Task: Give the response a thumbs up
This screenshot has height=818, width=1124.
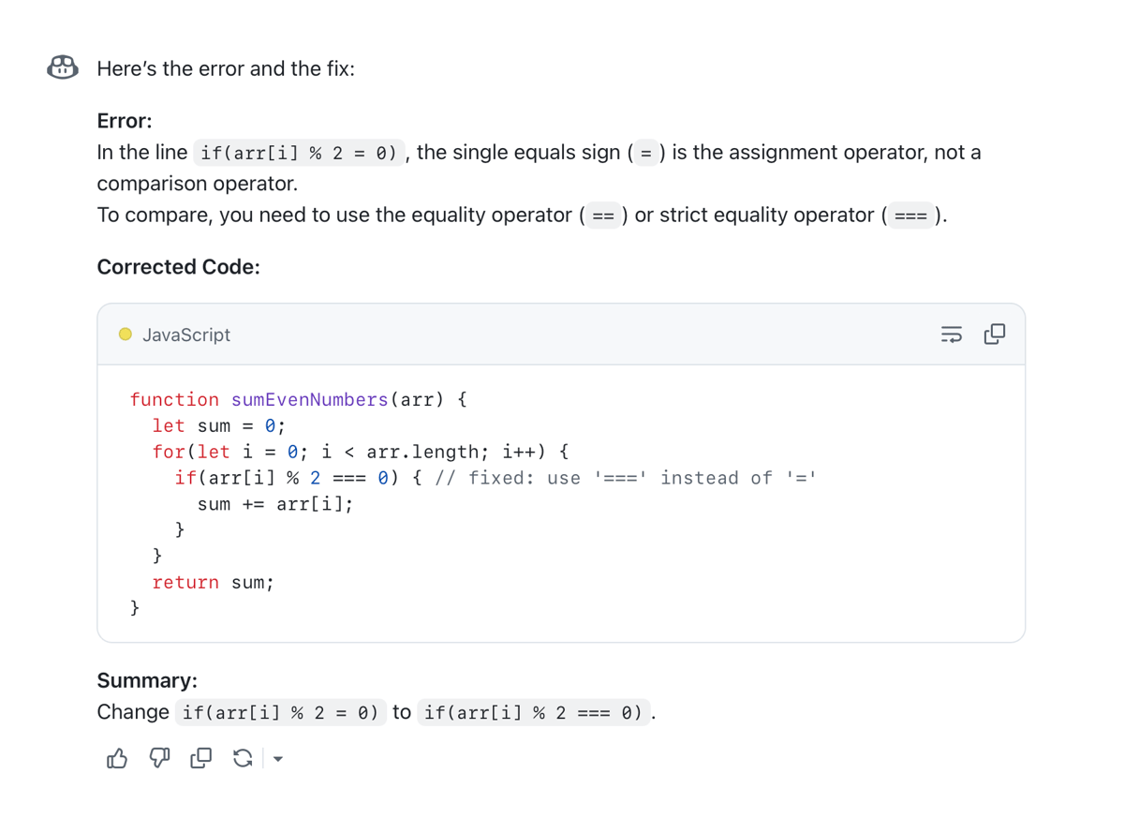Action: point(116,758)
